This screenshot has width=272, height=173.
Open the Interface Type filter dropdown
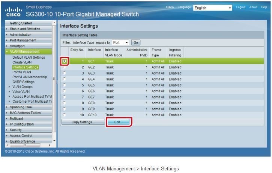[x=120, y=42]
